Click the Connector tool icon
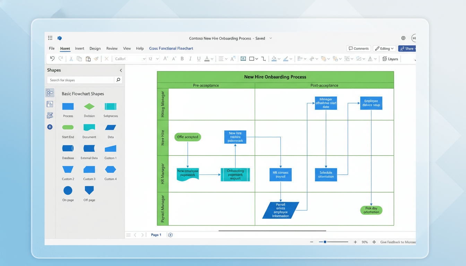 click(x=264, y=59)
